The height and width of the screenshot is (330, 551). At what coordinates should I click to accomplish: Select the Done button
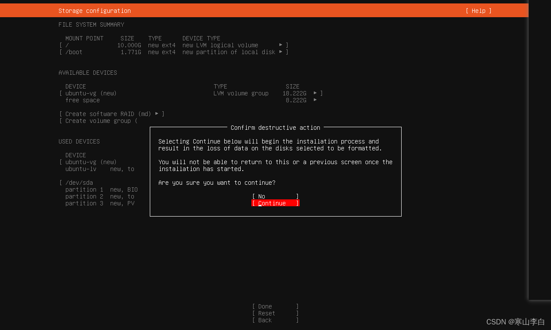point(275,306)
